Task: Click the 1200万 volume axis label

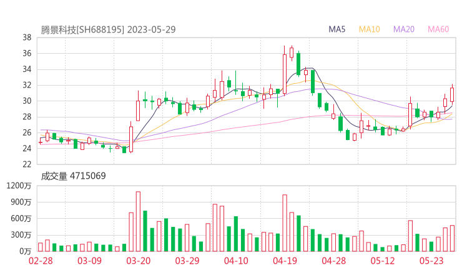Action: pos(19,186)
